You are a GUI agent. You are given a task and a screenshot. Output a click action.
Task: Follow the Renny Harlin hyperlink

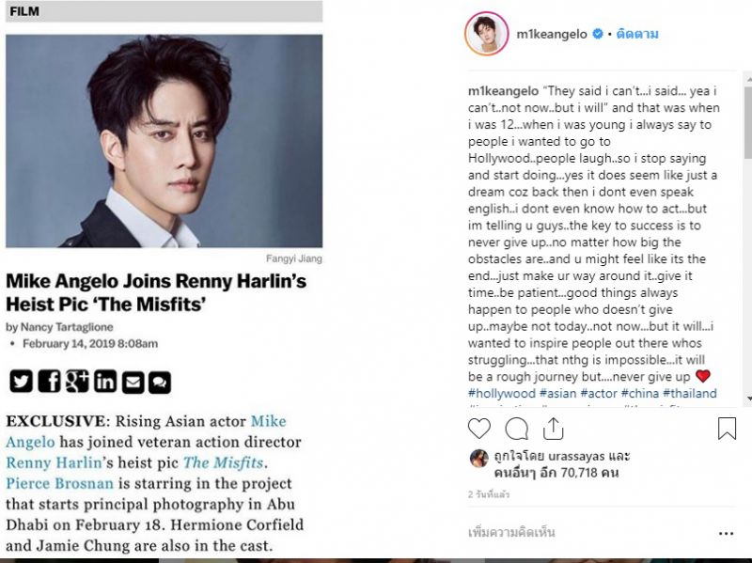[54, 462]
